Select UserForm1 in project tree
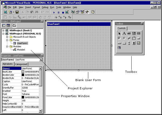The image size is (162, 115). tap(22, 43)
